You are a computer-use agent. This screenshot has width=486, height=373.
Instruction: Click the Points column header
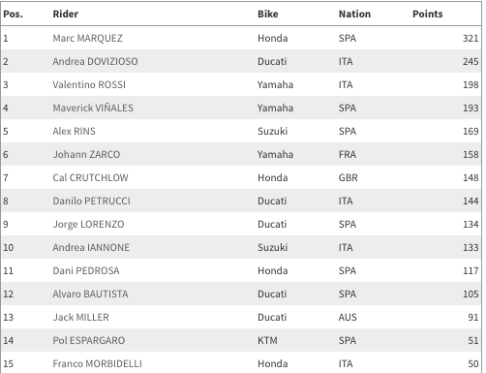pos(428,14)
